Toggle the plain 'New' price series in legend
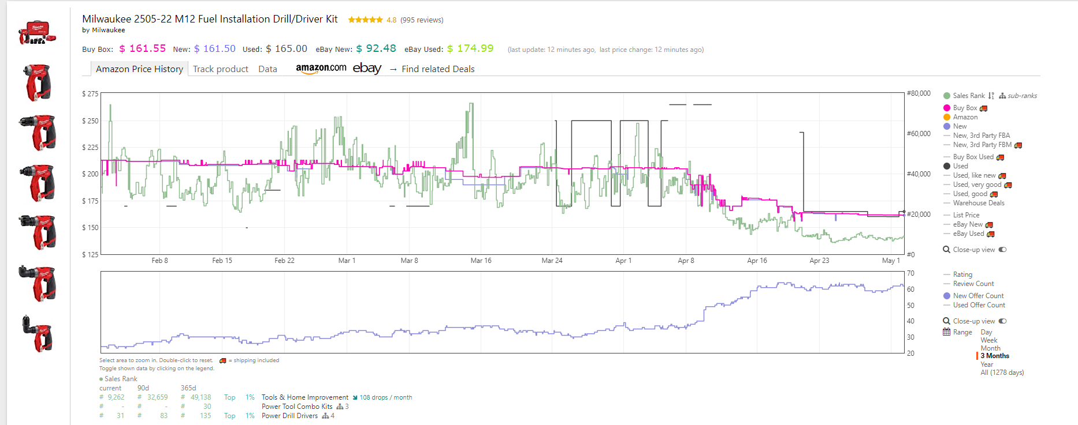 tap(960, 126)
